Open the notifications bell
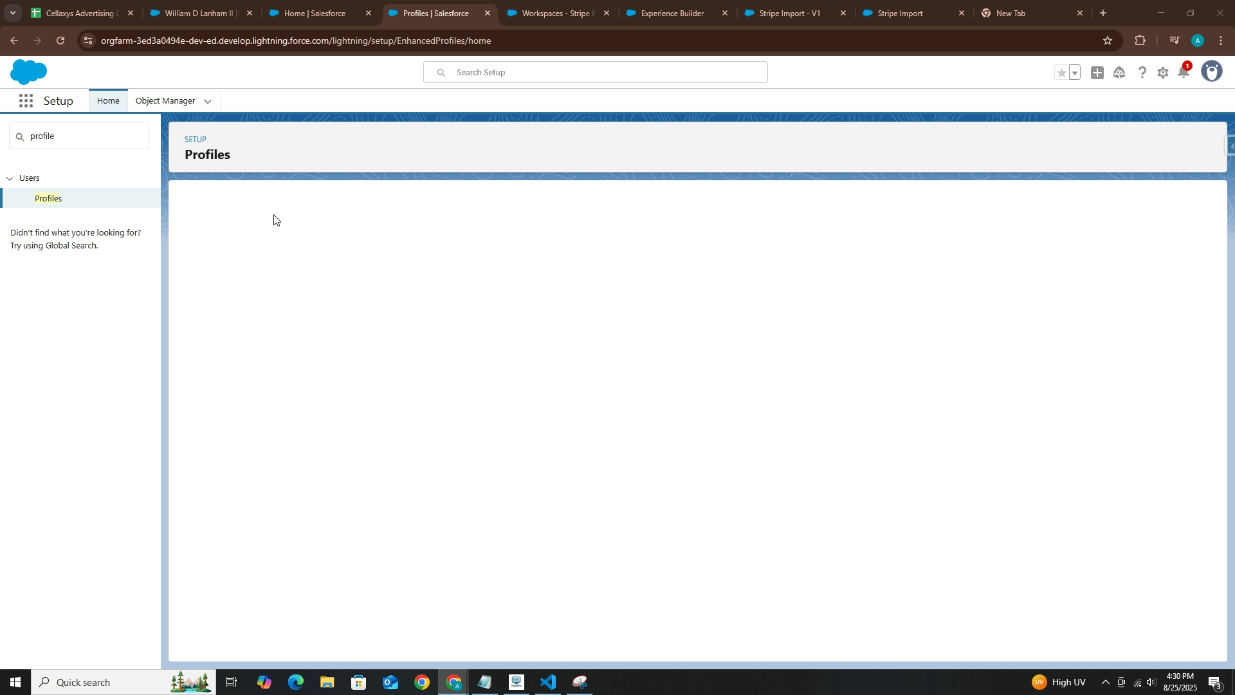 point(1183,73)
